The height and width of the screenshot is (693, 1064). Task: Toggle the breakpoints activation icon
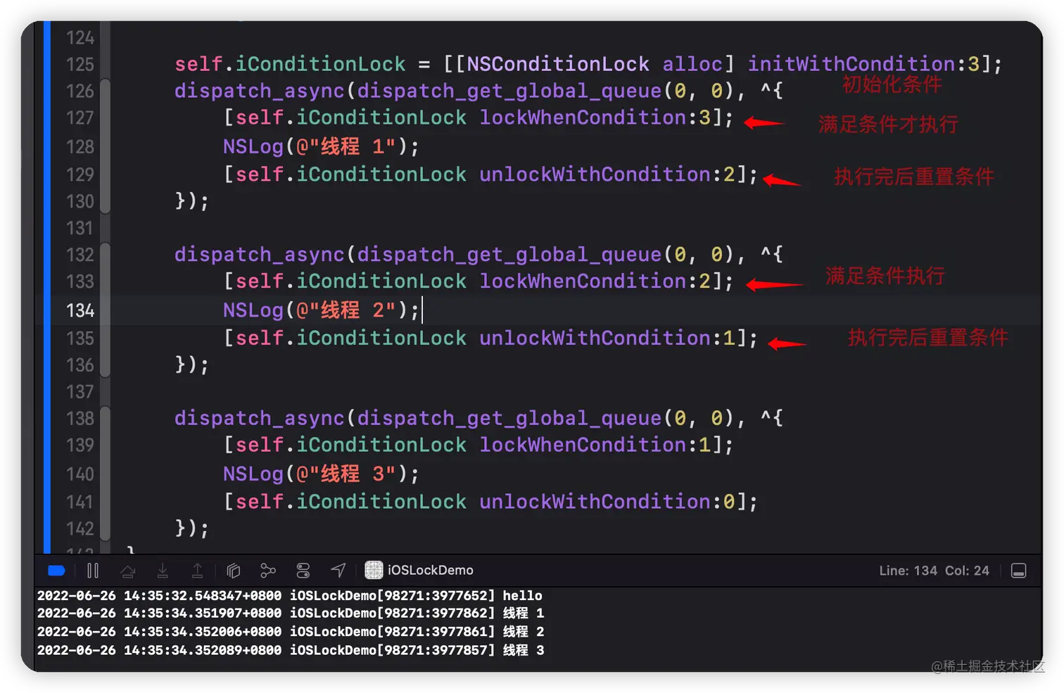(x=56, y=571)
